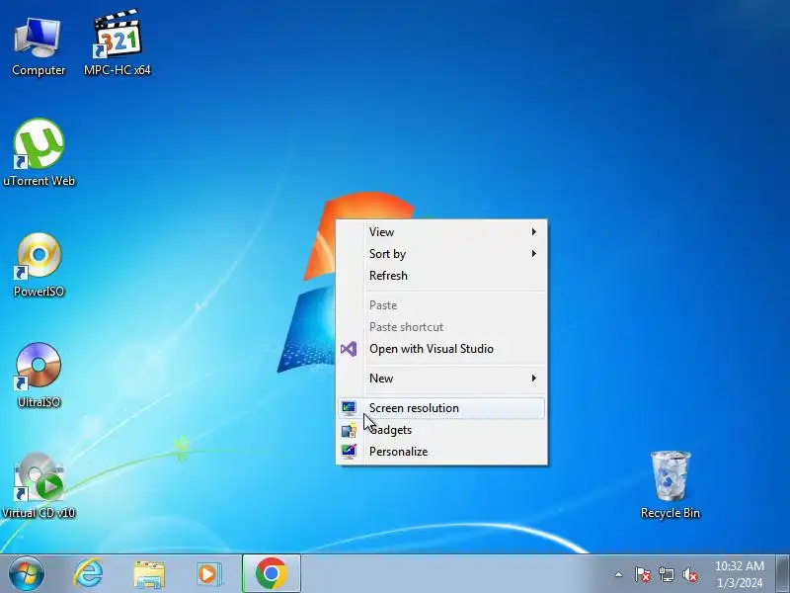Viewport: 790px width, 593px height.
Task: Switch to Google Chrome on taskbar
Action: pos(271,573)
